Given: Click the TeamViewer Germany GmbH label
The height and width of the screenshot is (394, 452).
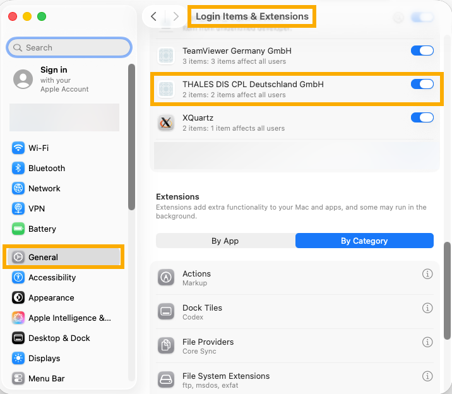Looking at the screenshot, I should tap(237, 51).
